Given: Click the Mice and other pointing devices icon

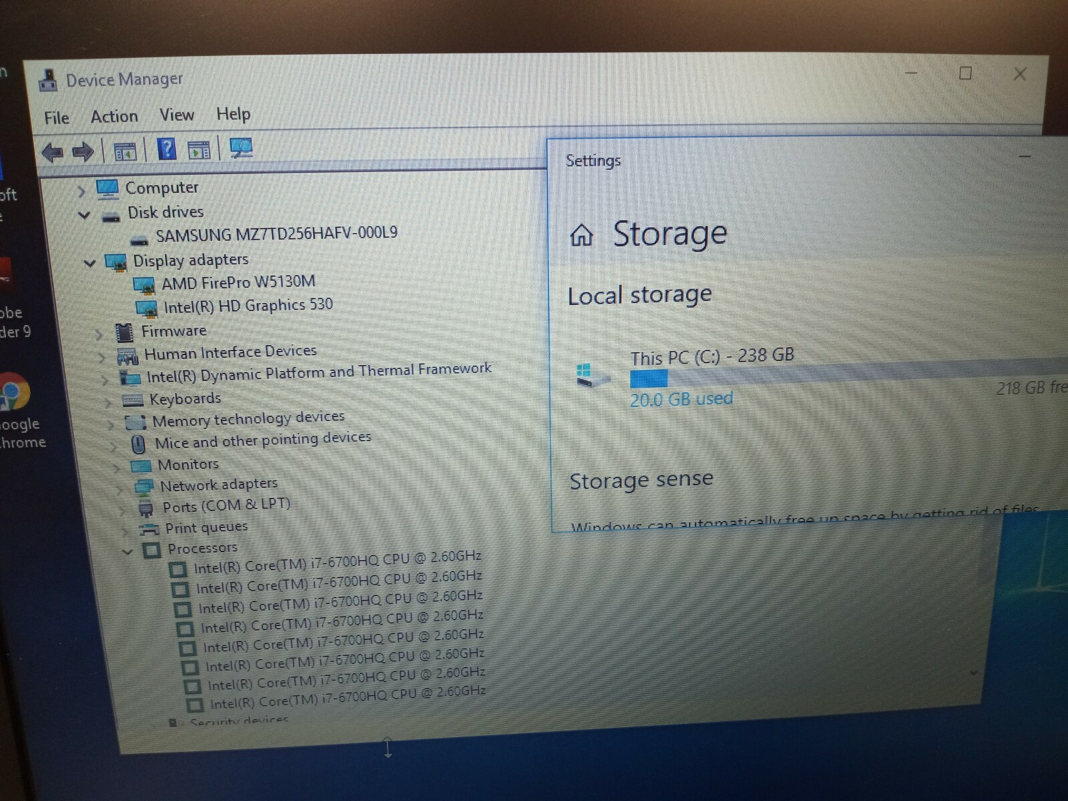Looking at the screenshot, I should coord(138,444).
